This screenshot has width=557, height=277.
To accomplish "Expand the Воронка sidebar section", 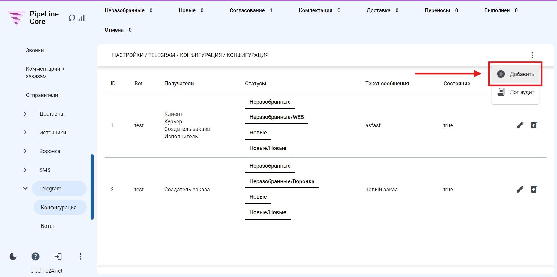I will tap(25, 151).
